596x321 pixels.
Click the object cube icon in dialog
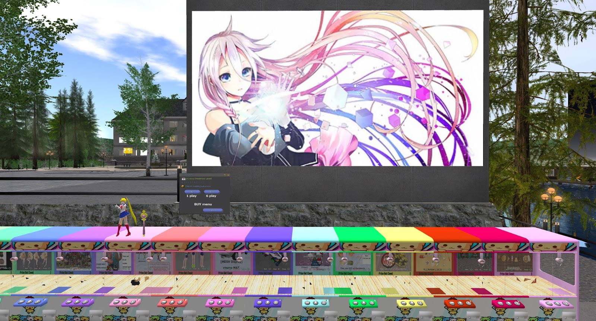point(183,186)
